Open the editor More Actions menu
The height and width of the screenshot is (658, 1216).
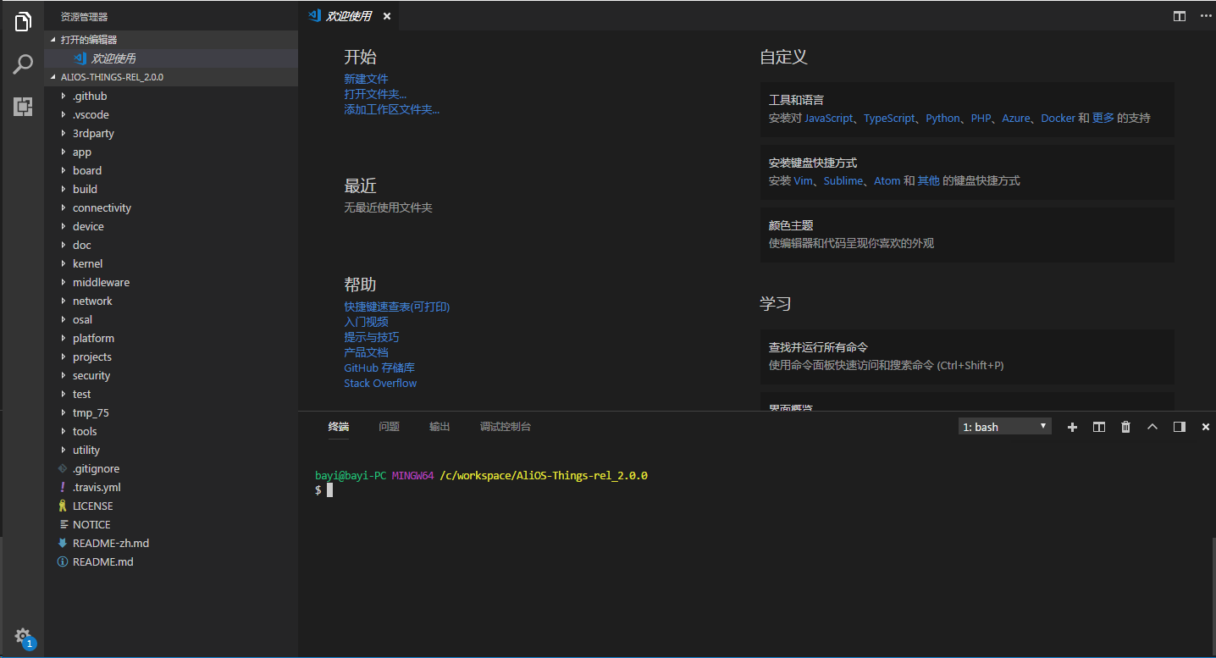point(1206,16)
